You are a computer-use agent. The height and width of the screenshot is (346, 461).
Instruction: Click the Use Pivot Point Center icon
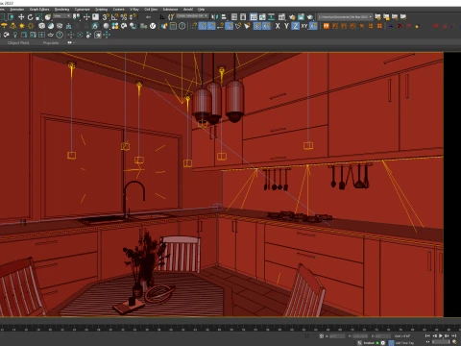click(77, 17)
